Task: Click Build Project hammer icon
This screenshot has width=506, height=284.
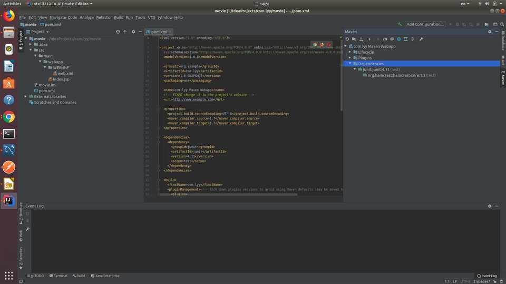Action: [x=400, y=24]
